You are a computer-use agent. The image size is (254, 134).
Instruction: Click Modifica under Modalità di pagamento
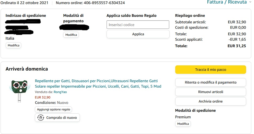pos(71,35)
